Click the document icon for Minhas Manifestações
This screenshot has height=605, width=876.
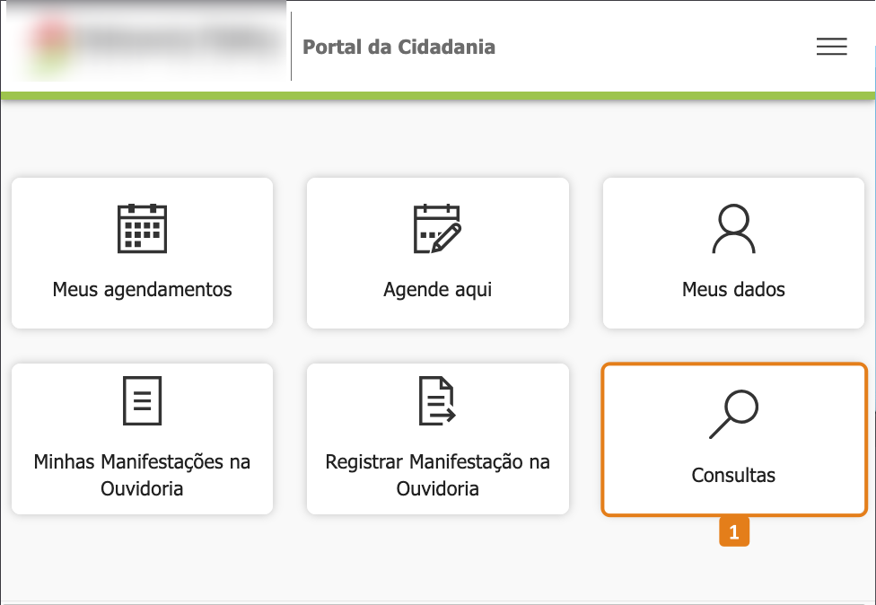tap(142, 400)
